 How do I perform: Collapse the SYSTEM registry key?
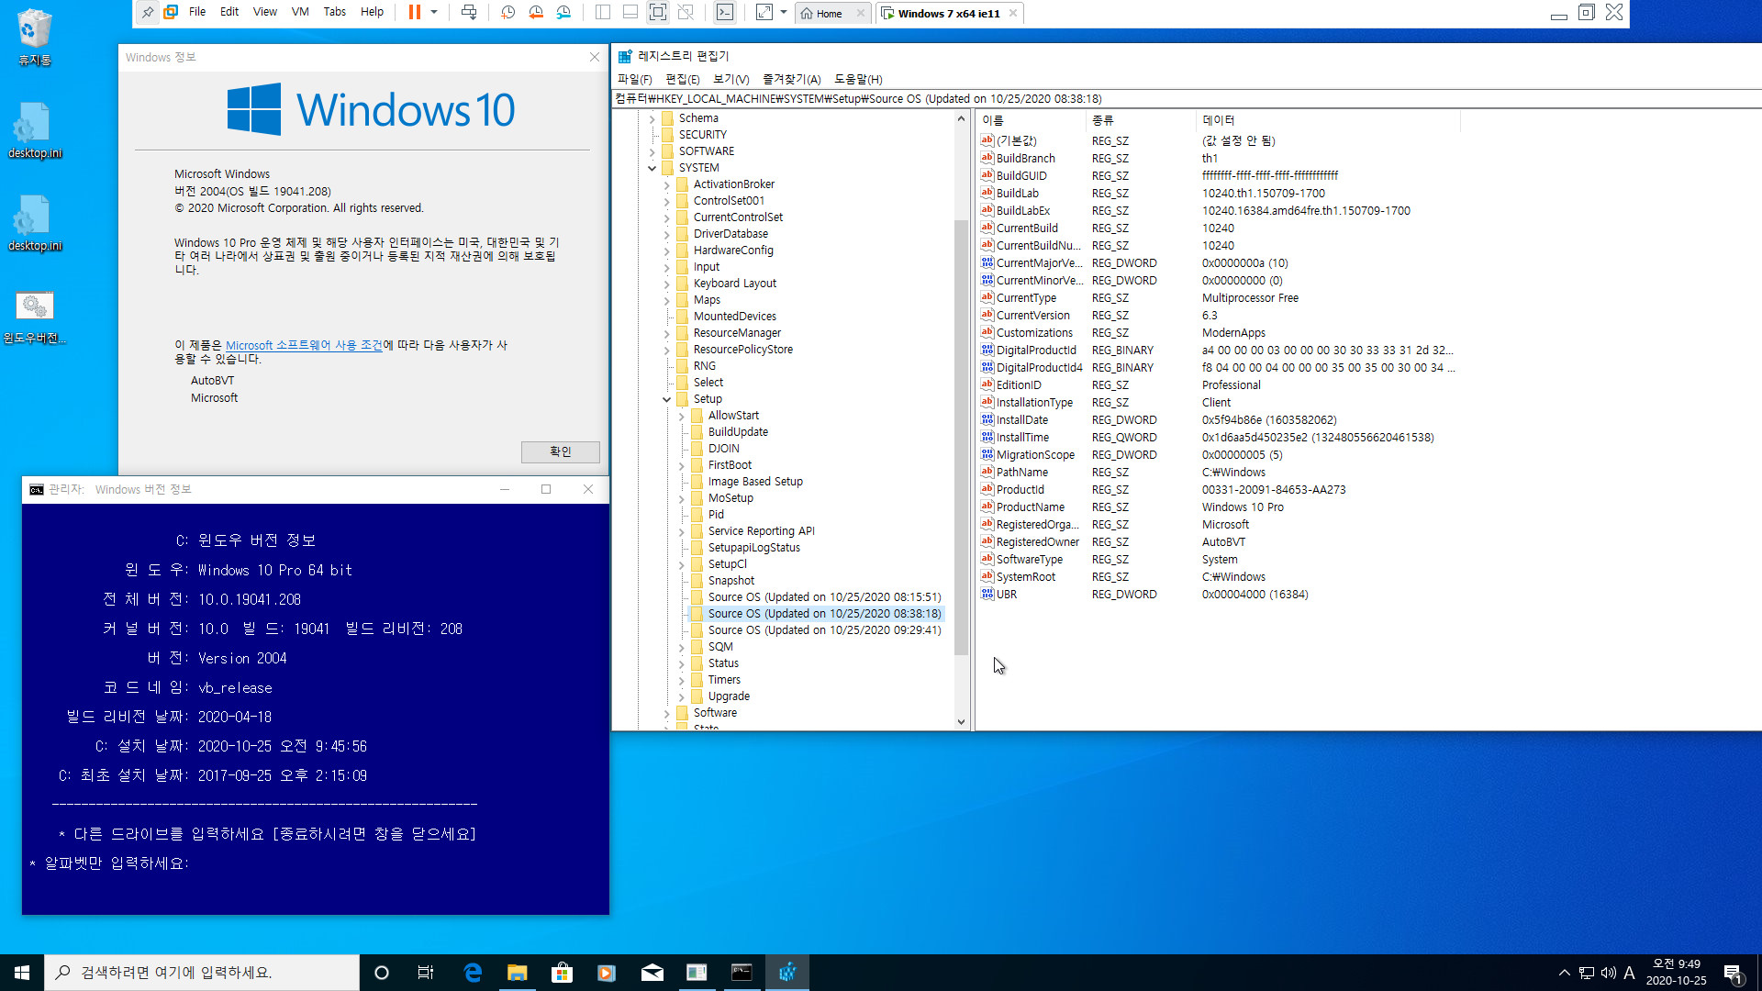click(652, 168)
